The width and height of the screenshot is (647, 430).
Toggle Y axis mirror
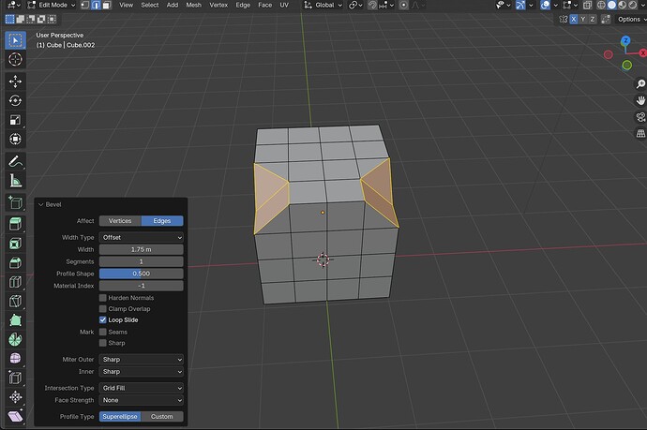pos(583,19)
